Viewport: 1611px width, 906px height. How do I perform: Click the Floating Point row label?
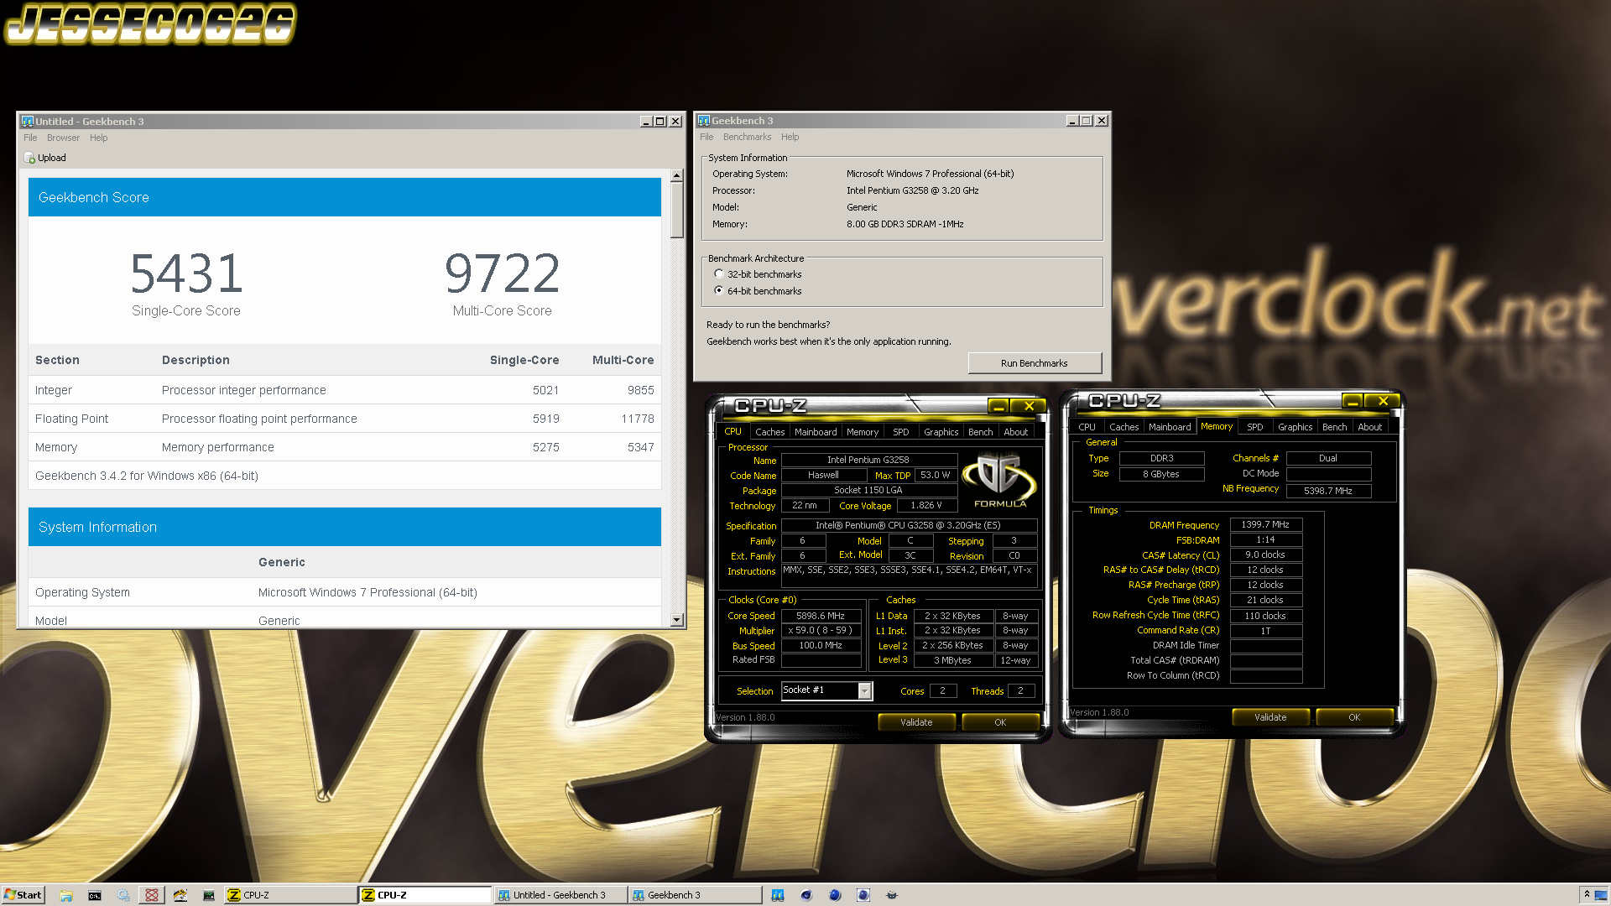(72, 419)
